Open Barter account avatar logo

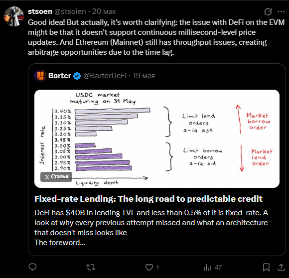40,76
